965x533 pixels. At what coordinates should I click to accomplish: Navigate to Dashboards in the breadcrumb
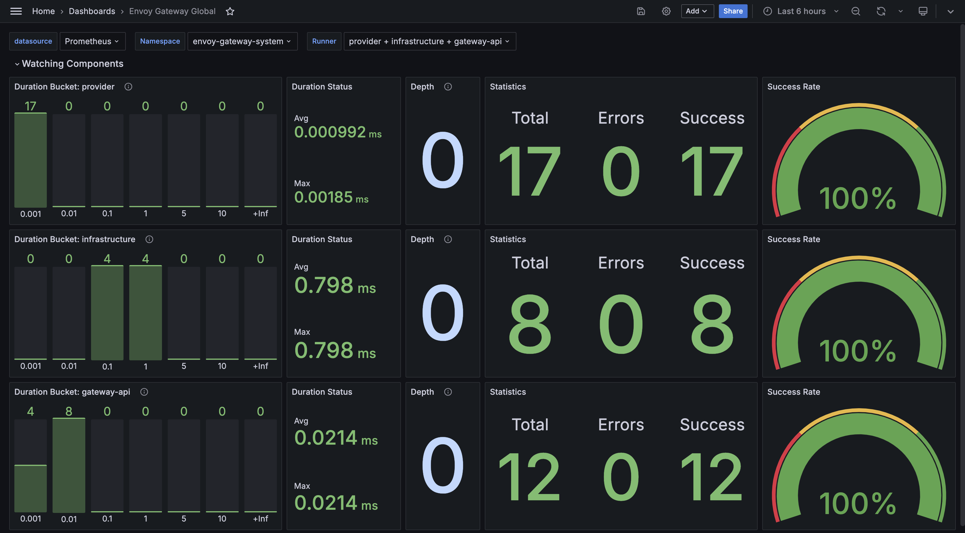click(92, 11)
